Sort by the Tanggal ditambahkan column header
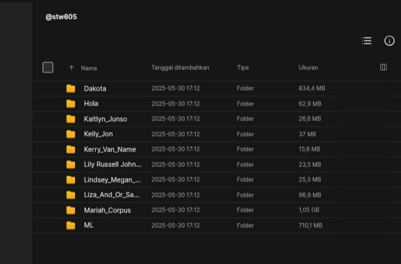401x264 pixels. [x=180, y=67]
